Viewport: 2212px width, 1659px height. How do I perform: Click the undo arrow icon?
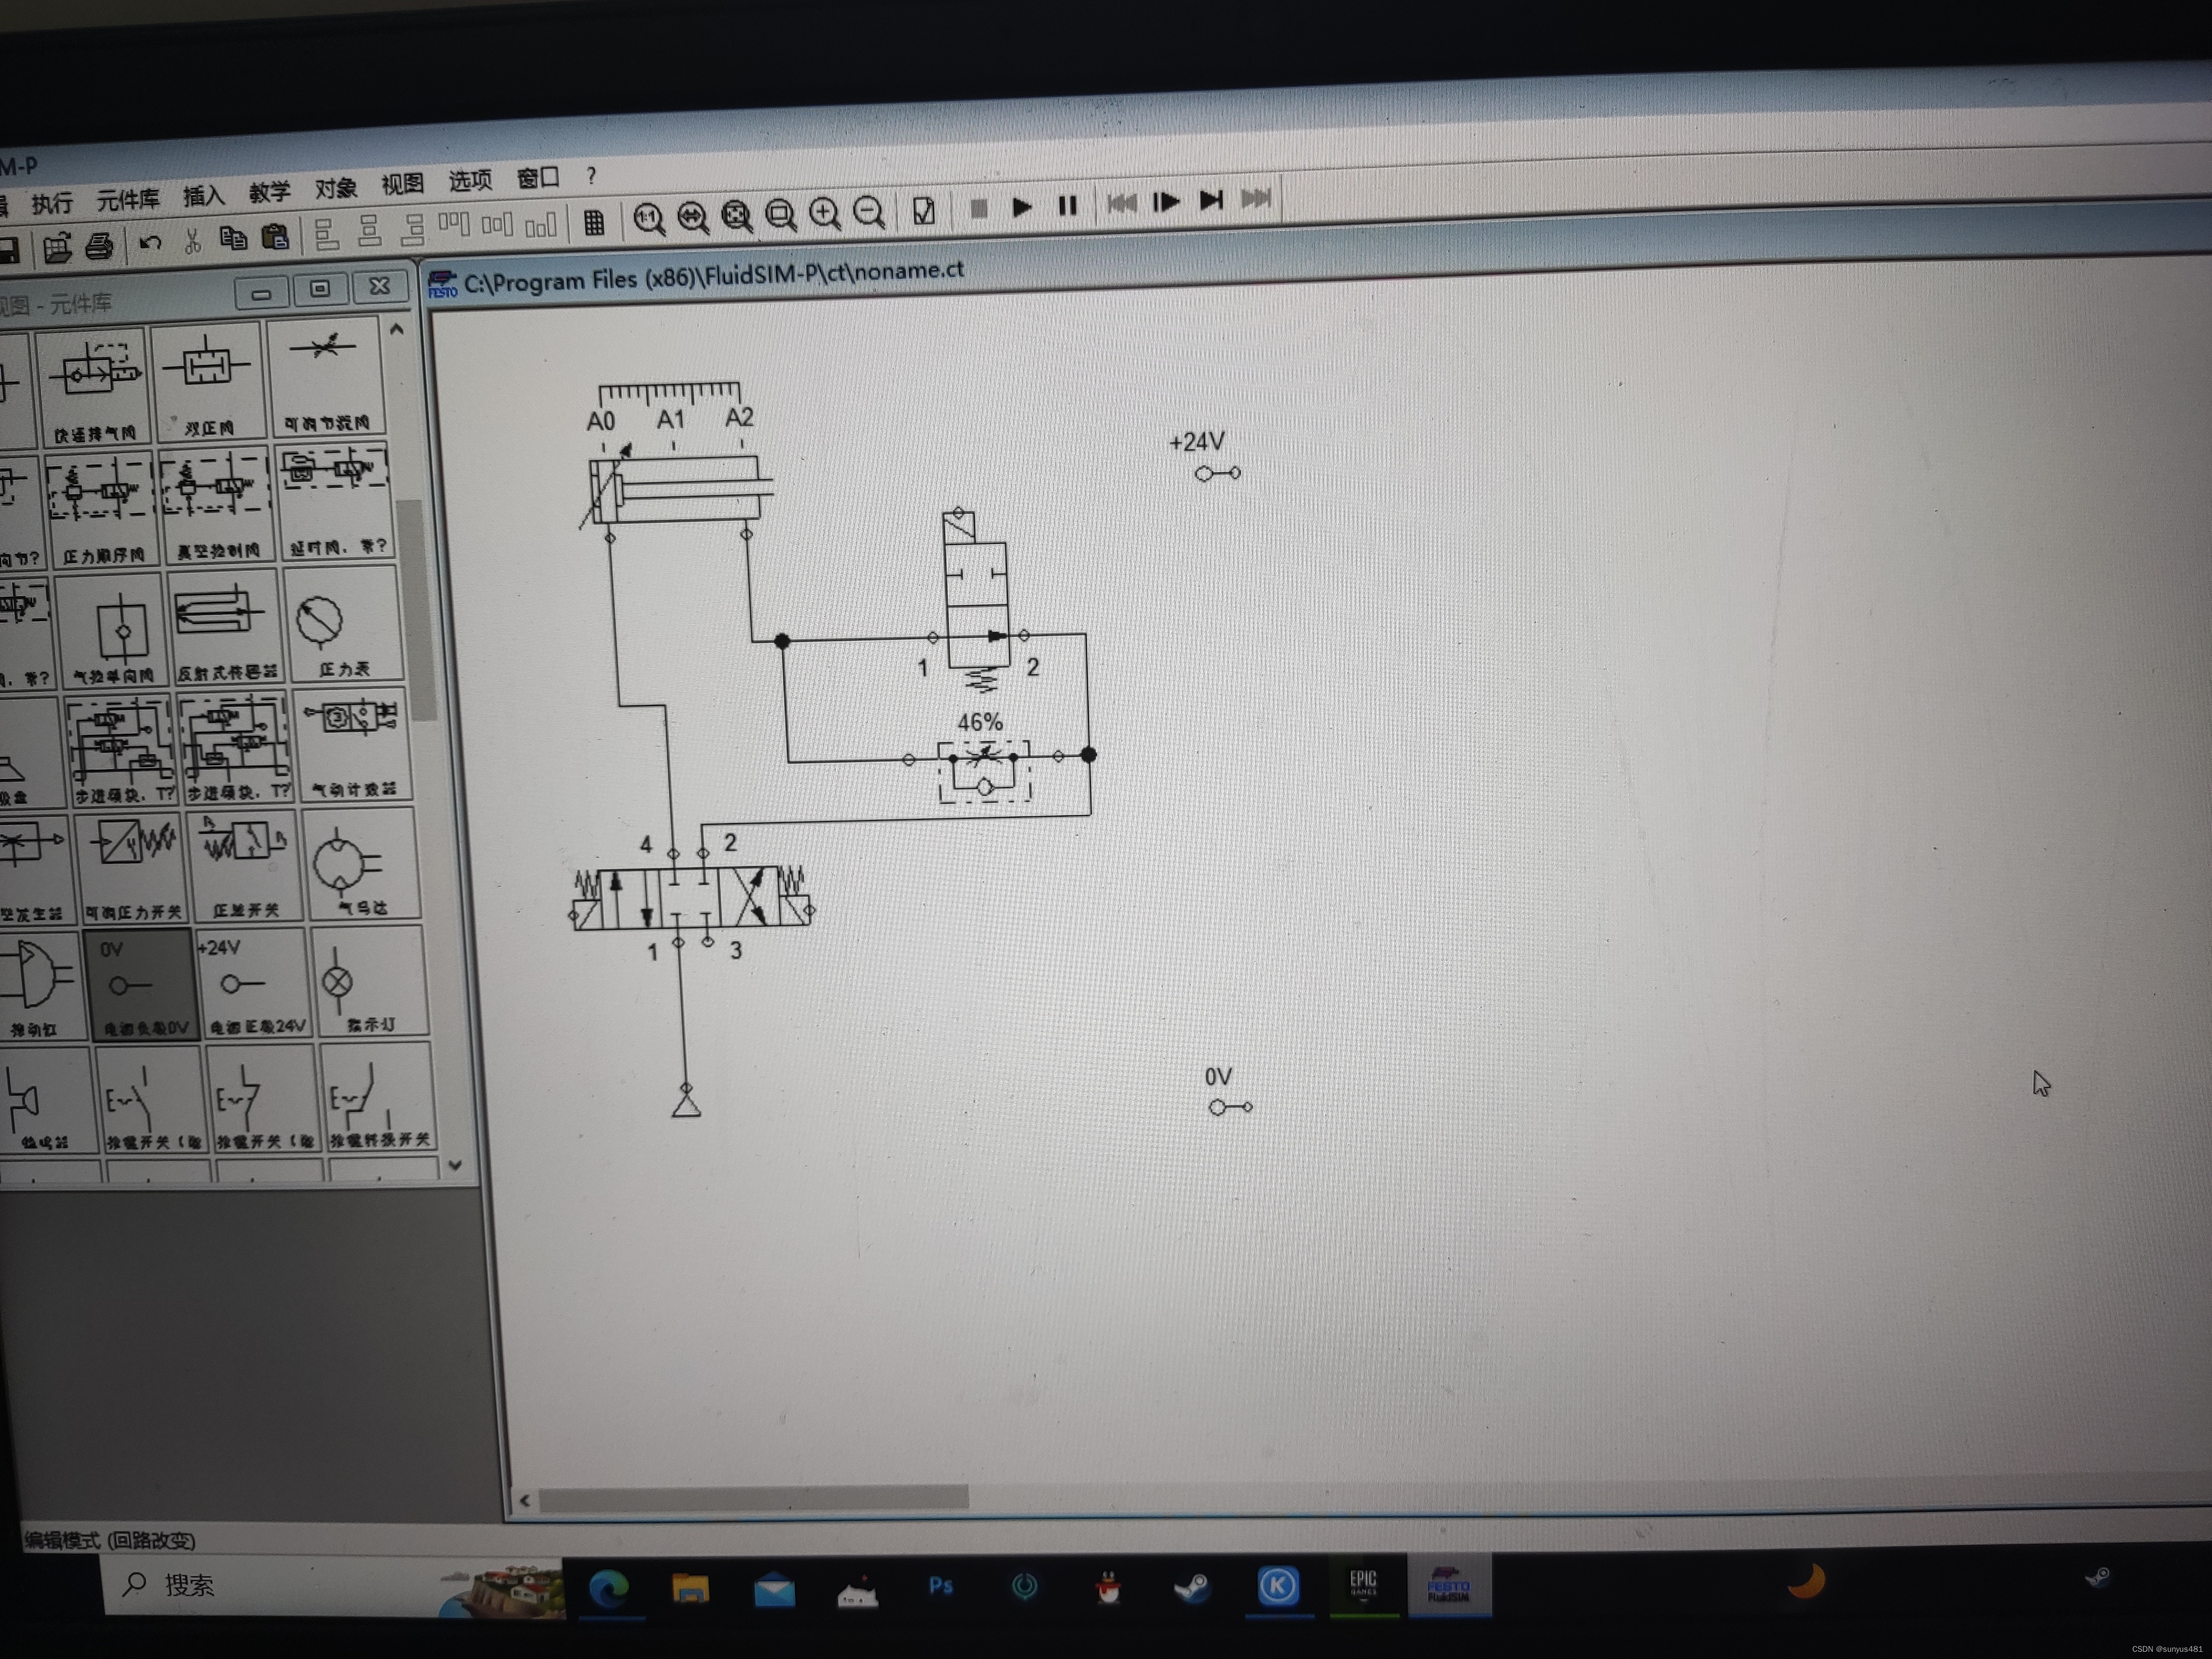tap(150, 243)
